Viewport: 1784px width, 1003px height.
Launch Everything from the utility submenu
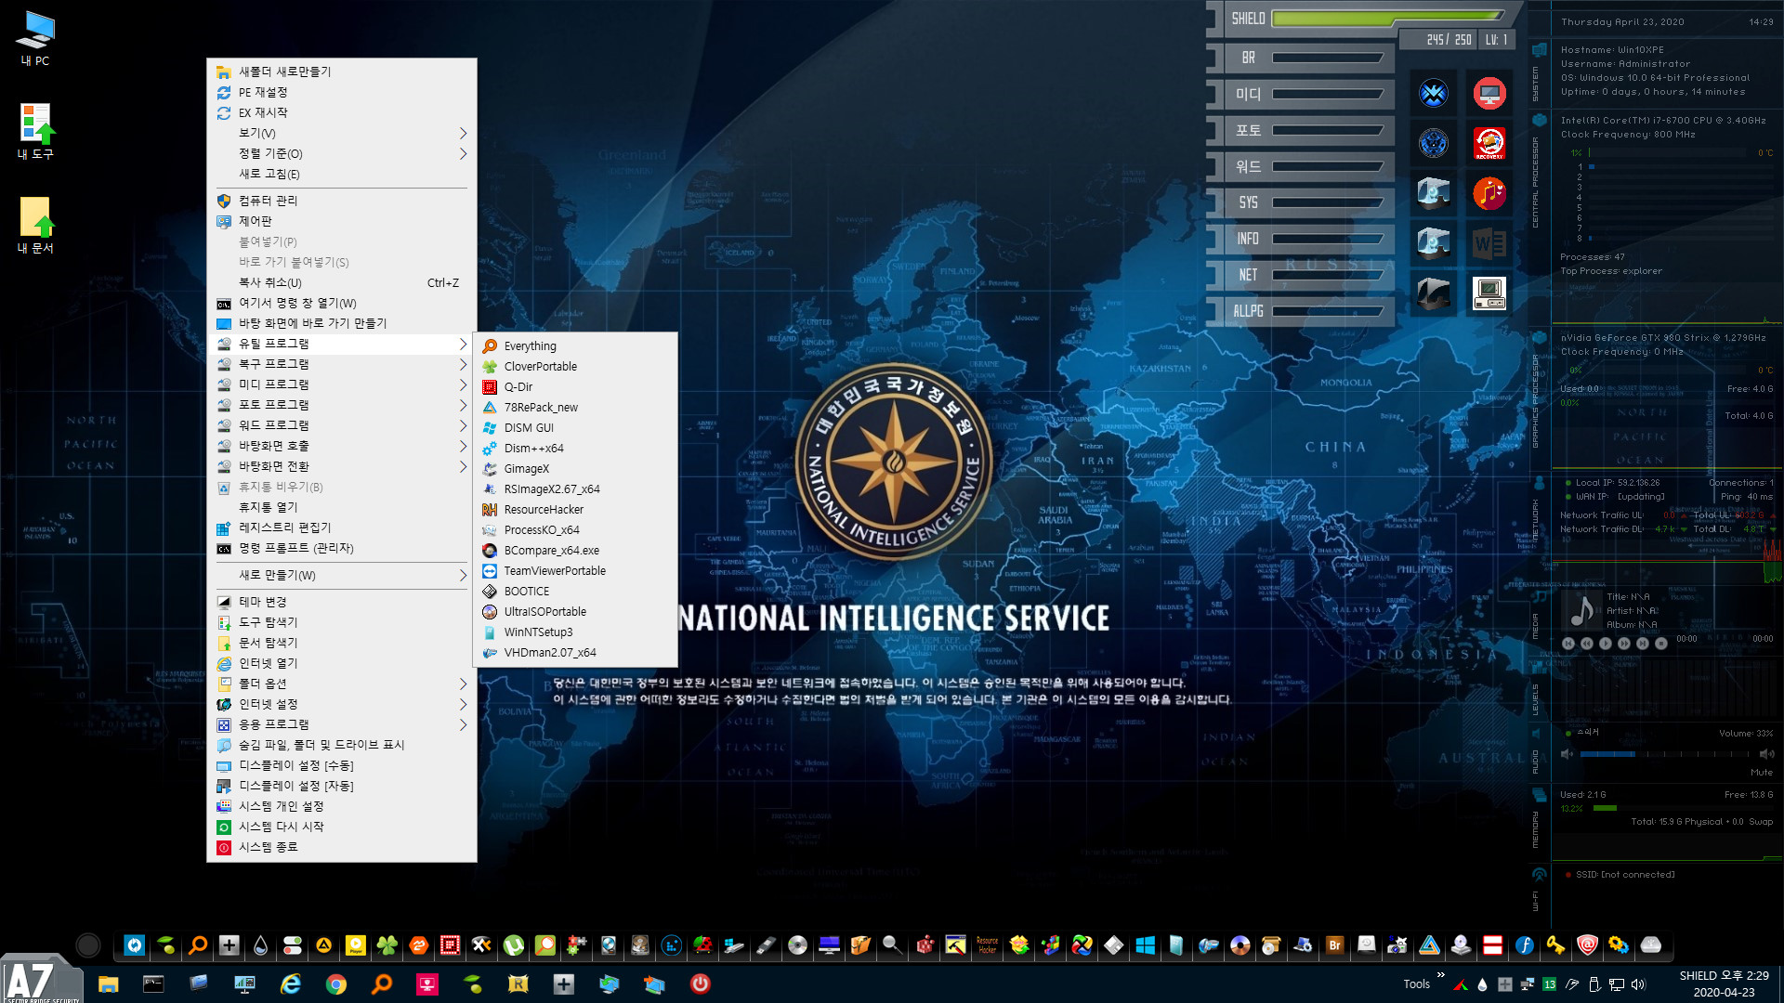tap(575, 345)
